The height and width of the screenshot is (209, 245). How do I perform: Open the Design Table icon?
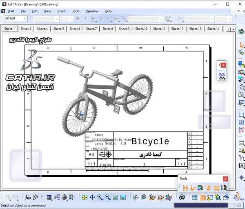pos(49,198)
